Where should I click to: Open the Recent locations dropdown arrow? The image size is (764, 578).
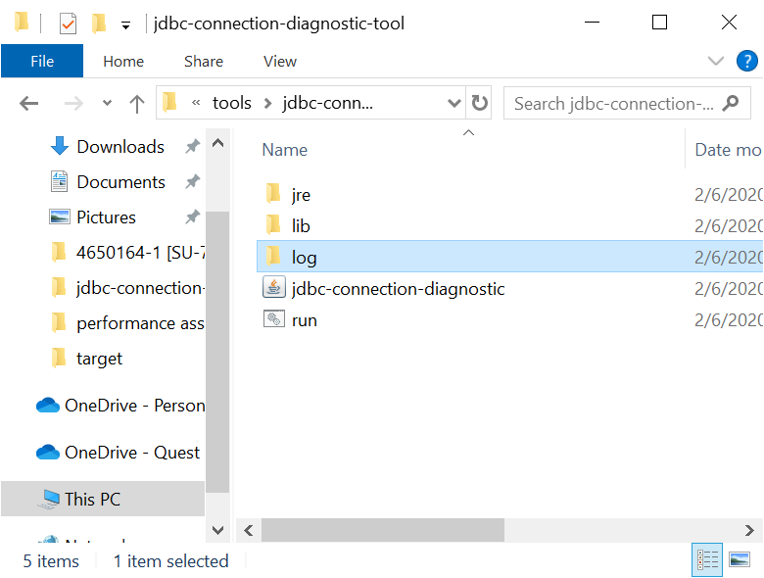(x=107, y=103)
